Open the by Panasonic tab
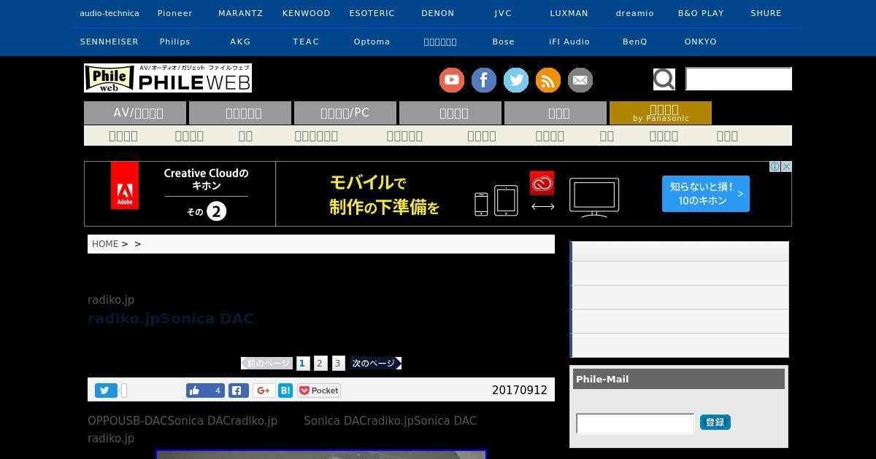876x459 pixels. click(661, 113)
